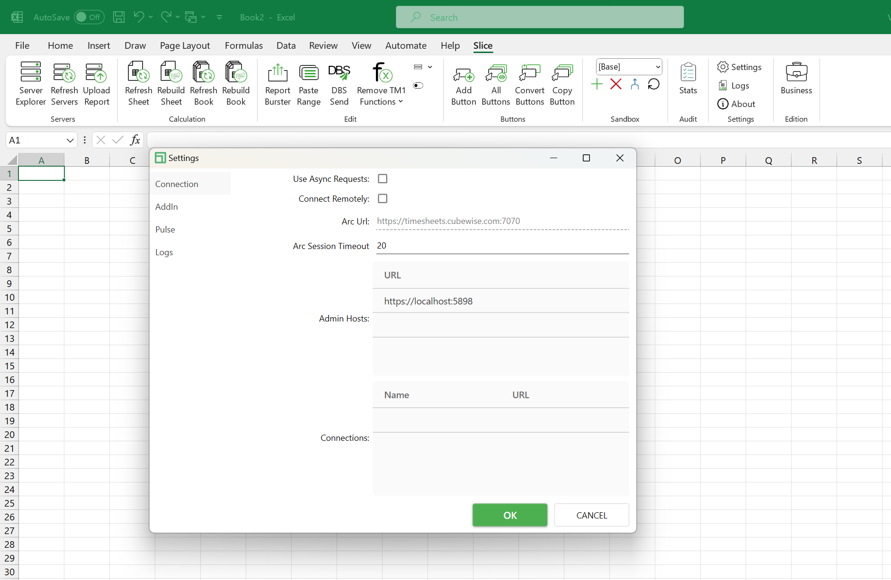Open the Server Explorer tool
891x580 pixels.
point(31,83)
